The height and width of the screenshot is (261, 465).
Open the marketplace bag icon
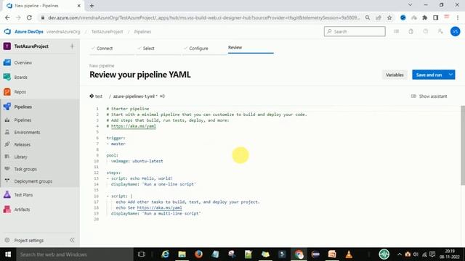(411, 31)
